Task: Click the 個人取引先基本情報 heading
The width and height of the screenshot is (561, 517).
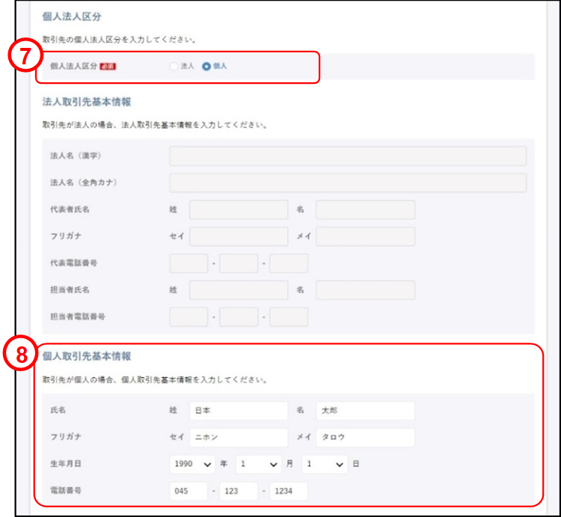Action: (87, 356)
